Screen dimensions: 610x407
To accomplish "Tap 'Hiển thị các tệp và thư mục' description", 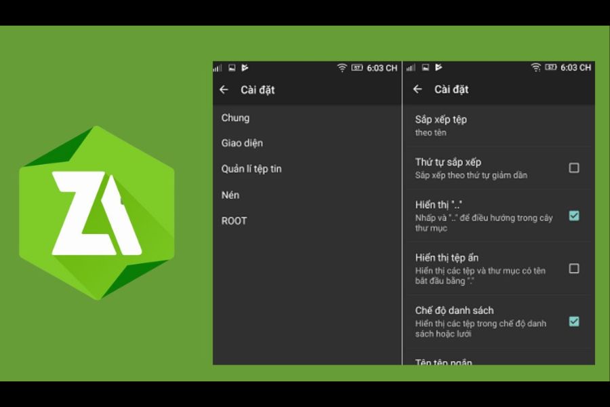I will pos(480,275).
